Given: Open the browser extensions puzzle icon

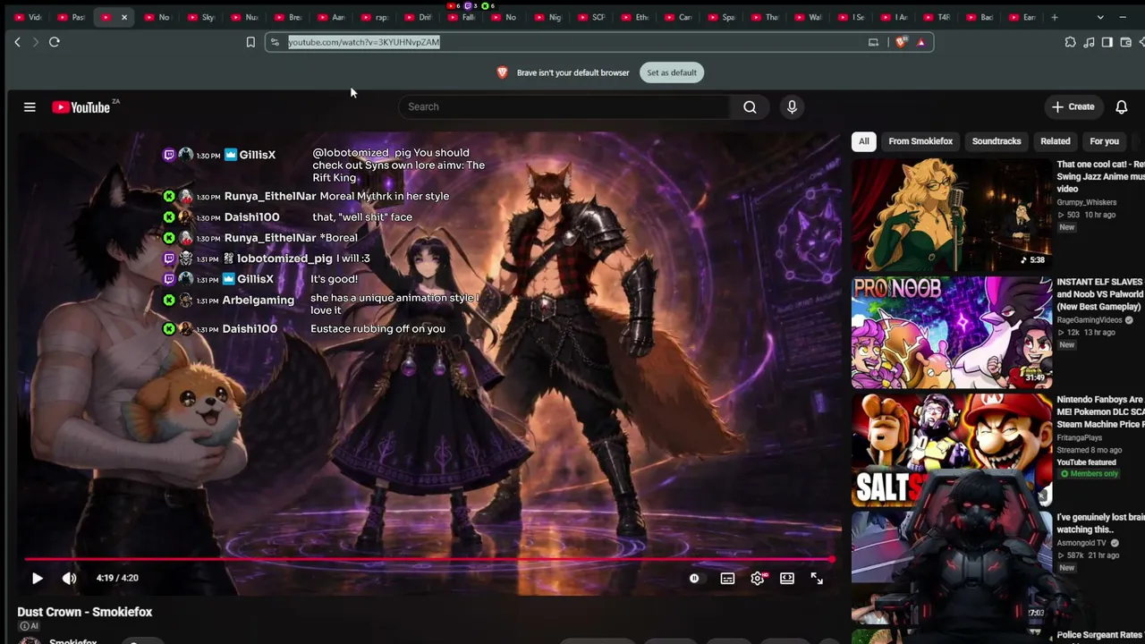Looking at the screenshot, I should tap(1070, 42).
